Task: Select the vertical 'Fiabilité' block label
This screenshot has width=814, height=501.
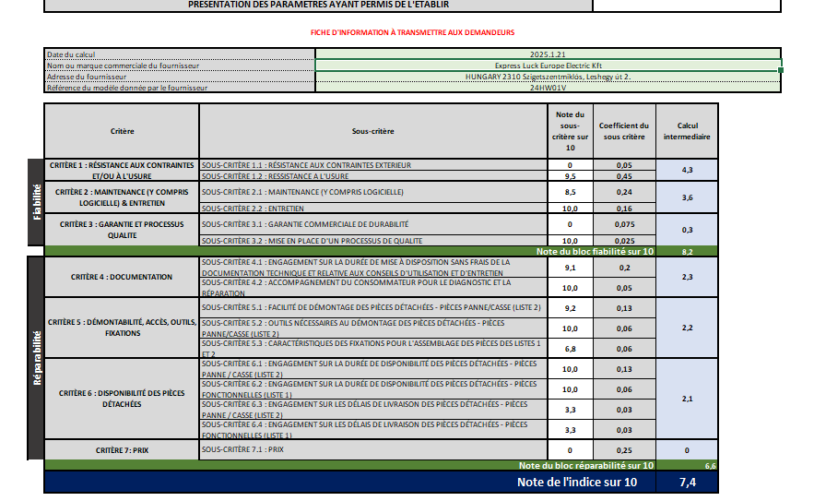Action: [x=37, y=202]
